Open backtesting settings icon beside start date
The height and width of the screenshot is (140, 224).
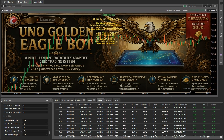coord(4,6)
